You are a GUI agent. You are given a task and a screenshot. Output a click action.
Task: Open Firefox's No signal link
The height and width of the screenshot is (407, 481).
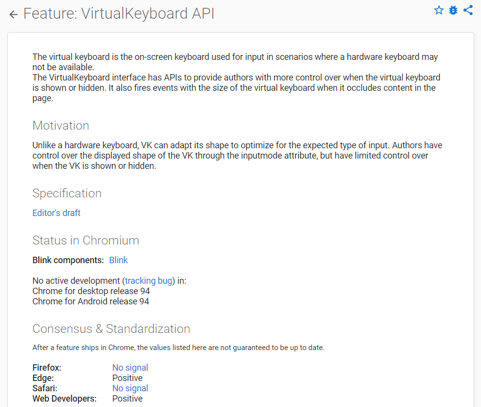point(130,368)
